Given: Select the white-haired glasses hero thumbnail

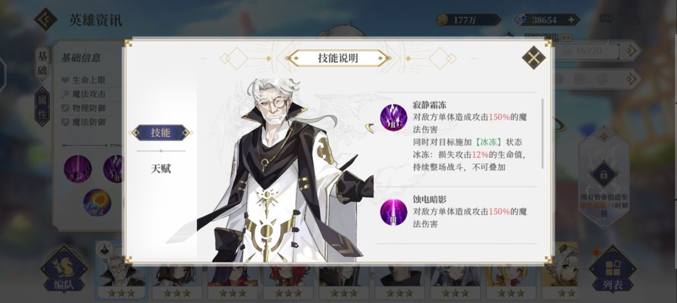Looking at the screenshot, I should pyautogui.click(x=122, y=270).
